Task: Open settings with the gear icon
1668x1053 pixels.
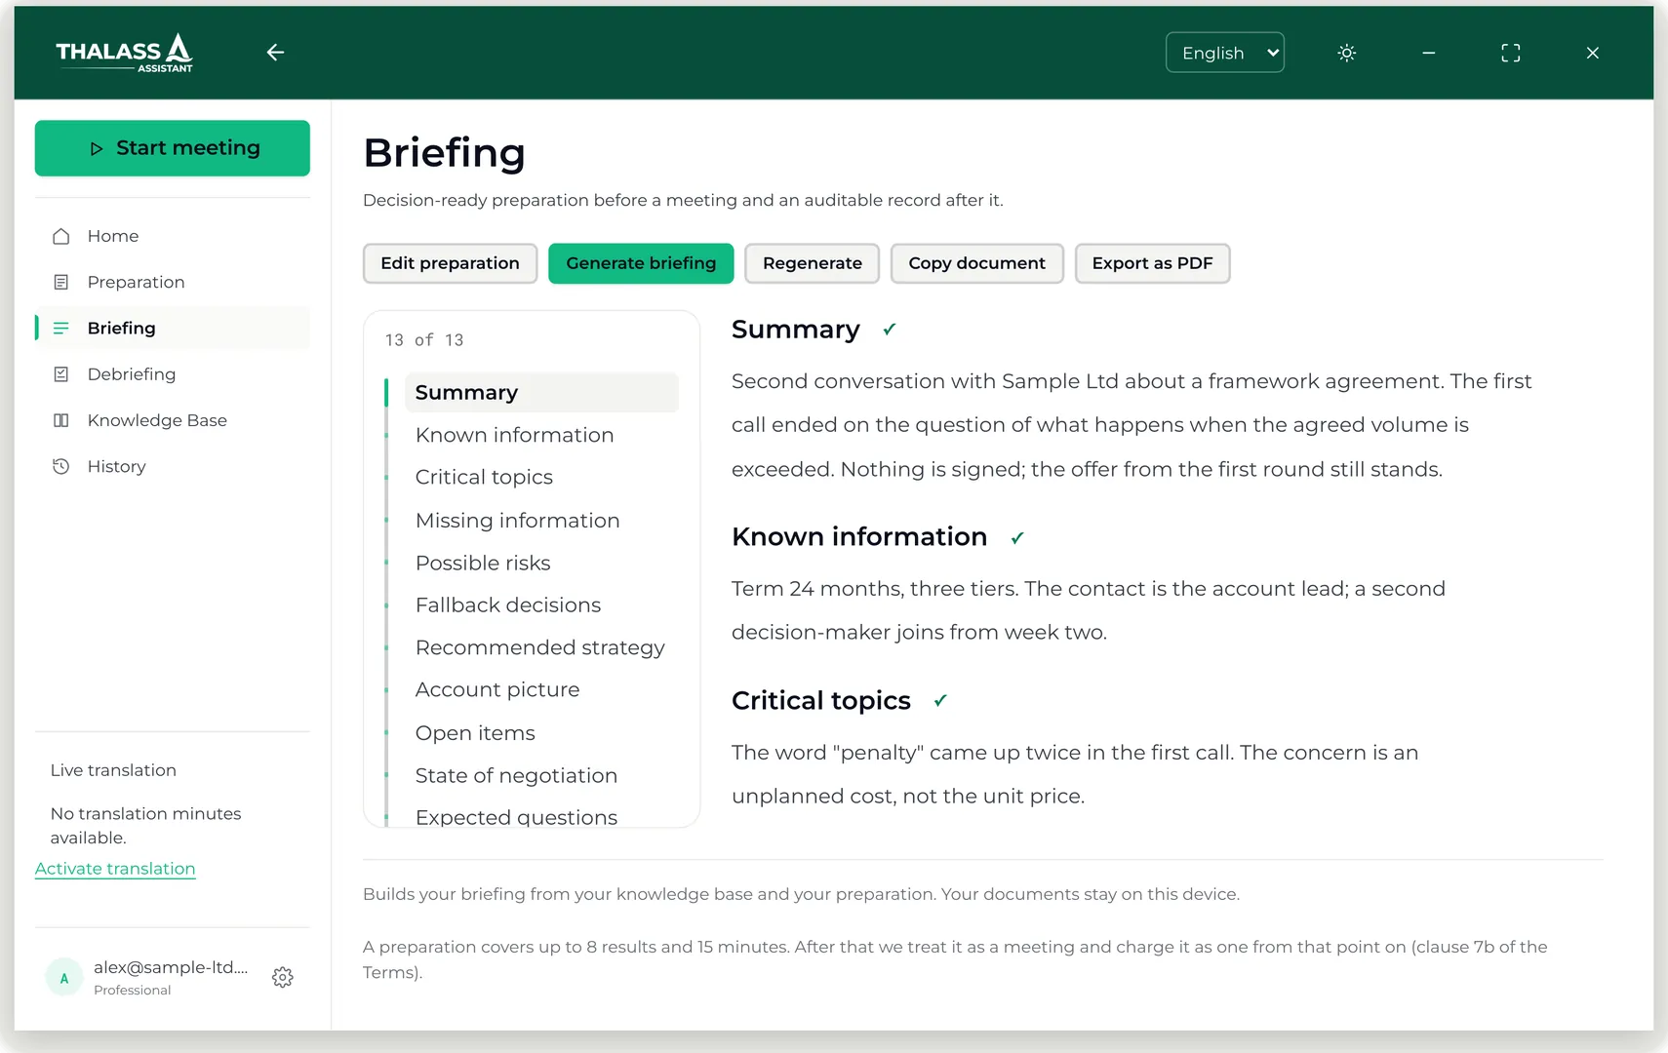Action: tap(283, 977)
